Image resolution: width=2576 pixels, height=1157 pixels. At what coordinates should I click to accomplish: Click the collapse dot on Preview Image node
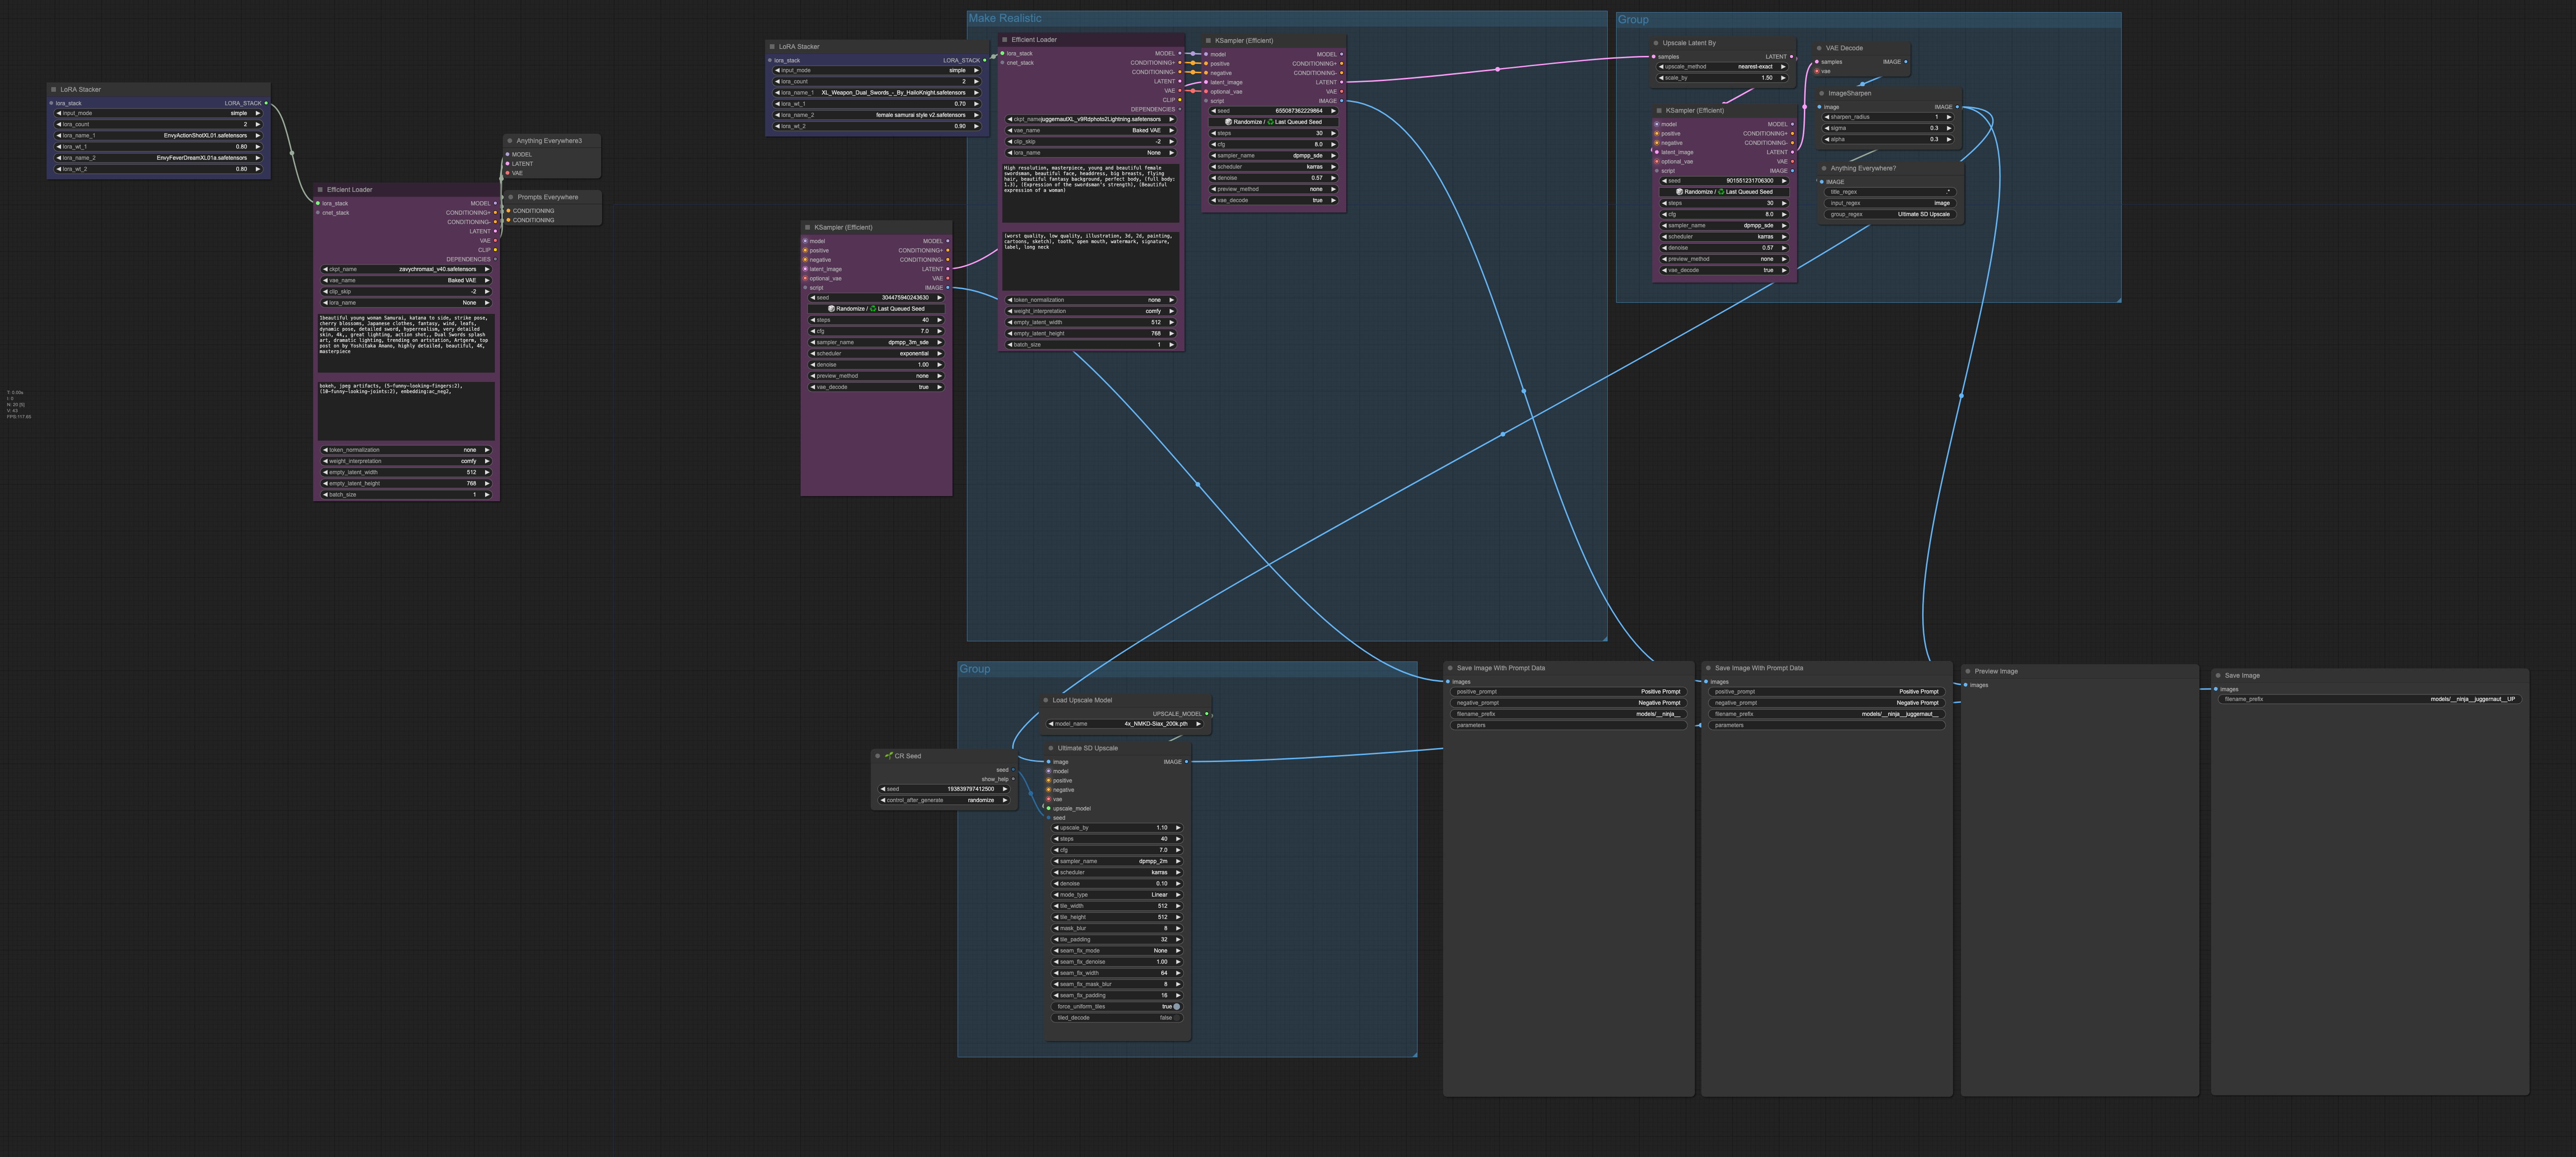tap(1968, 671)
